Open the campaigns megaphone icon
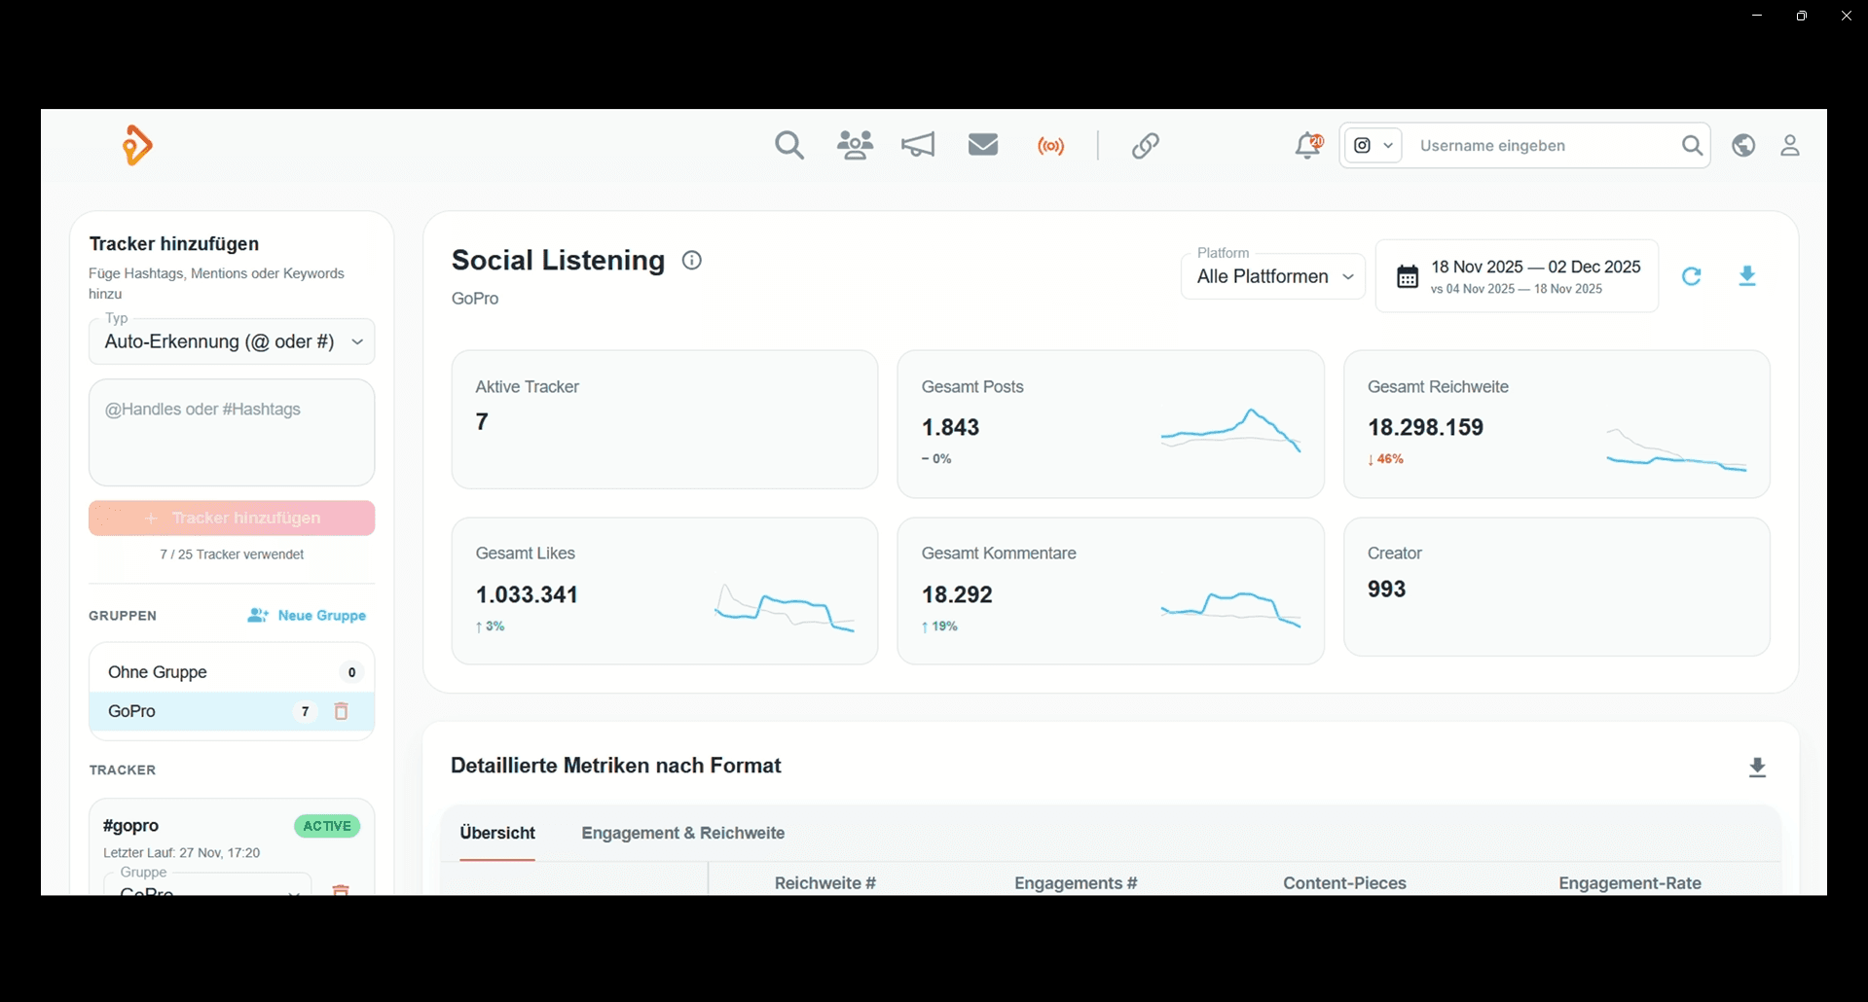The image size is (1868, 1002). (x=918, y=146)
